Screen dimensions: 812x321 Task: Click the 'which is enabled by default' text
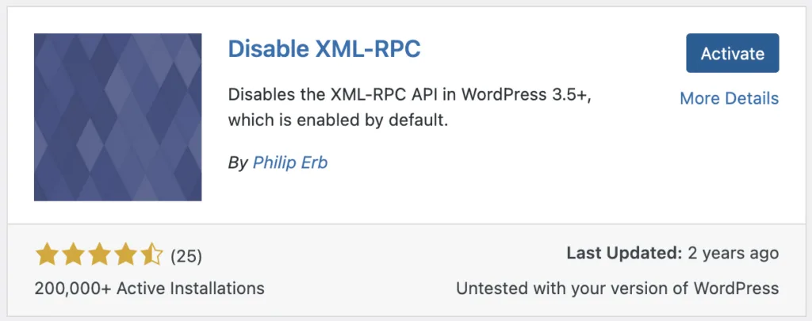337,122
